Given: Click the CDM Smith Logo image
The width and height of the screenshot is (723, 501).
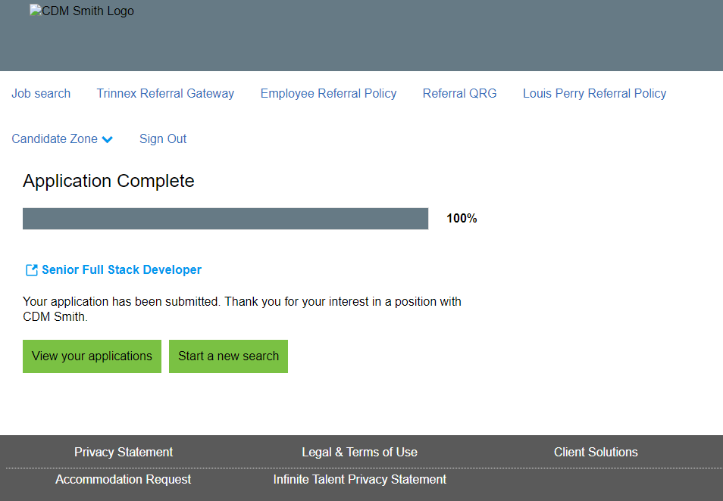Looking at the screenshot, I should point(82,11).
